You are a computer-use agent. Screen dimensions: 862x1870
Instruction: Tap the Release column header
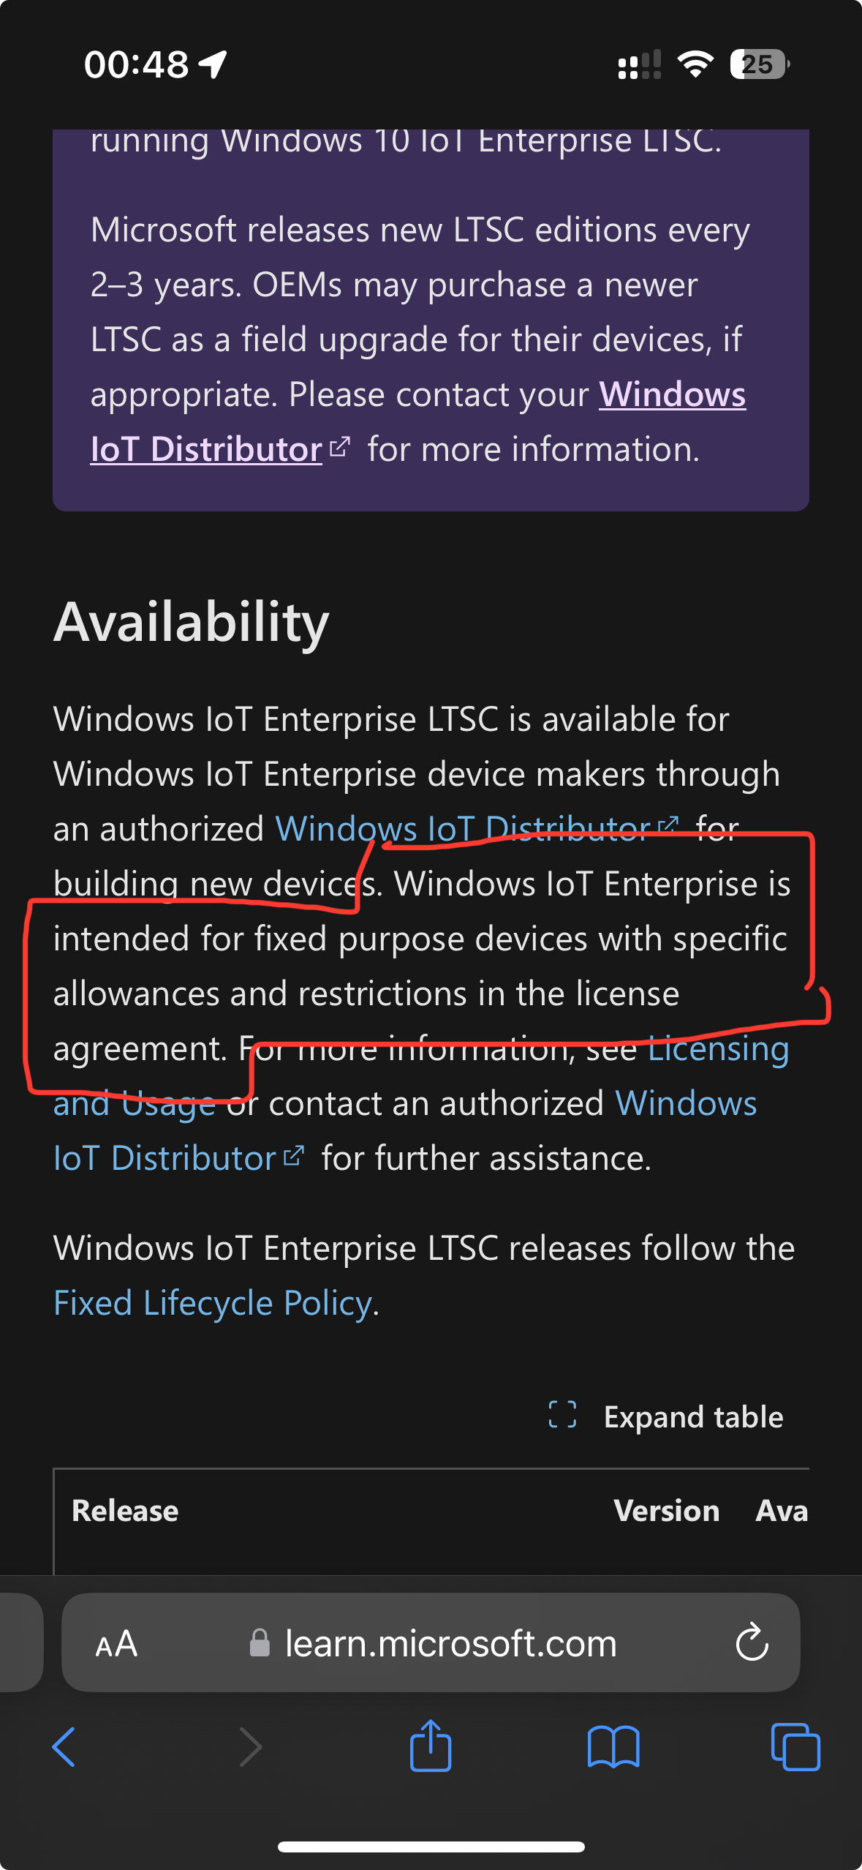125,1511
